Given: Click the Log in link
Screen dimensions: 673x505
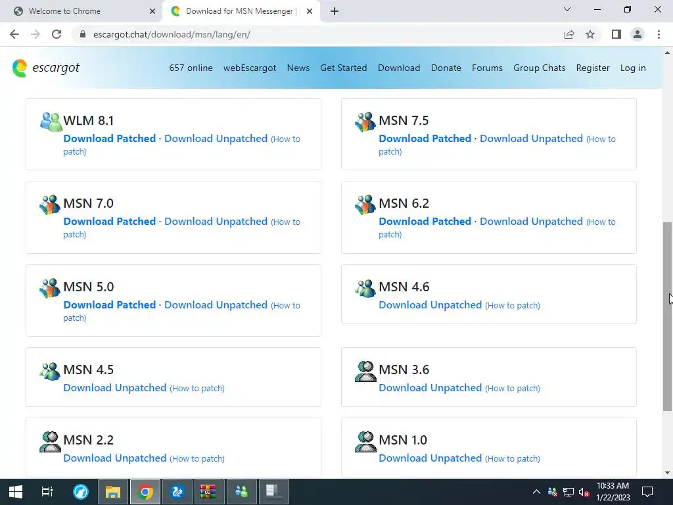Looking at the screenshot, I should tap(633, 68).
